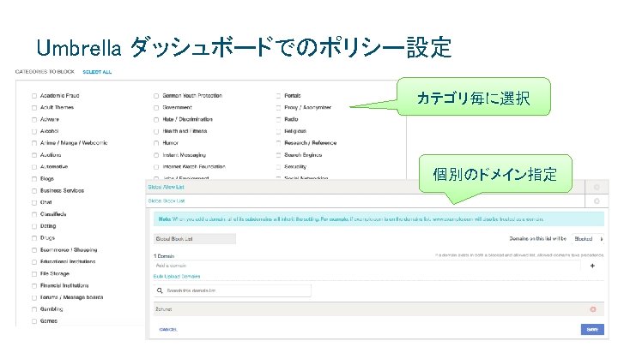This screenshot has height=347, width=618.
Task: Tick Financial Institutions checkbox
Action: pos(34,286)
